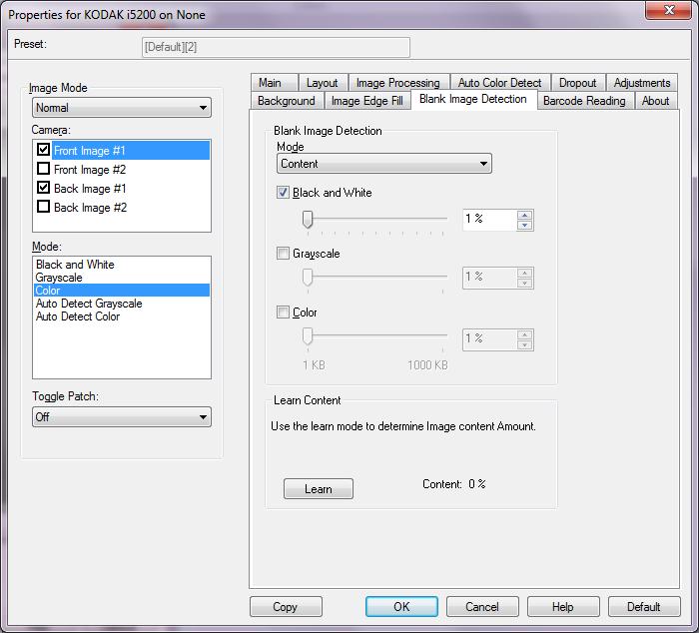Open the Barcode Reading tab
The image size is (699, 633).
[x=584, y=101]
